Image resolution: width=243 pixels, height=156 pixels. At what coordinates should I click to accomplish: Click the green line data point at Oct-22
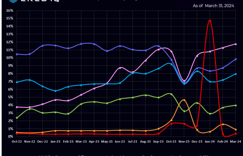[17, 118]
